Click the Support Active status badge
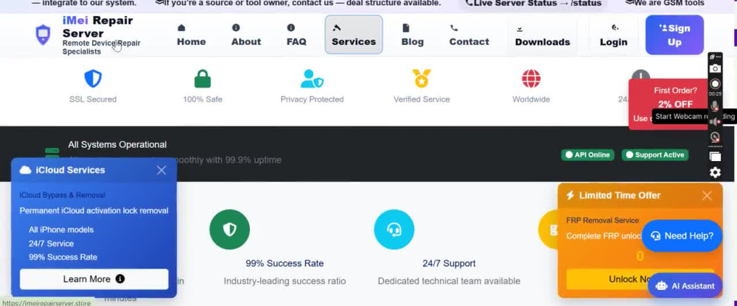Screen dimensions: 737x306 (655, 155)
